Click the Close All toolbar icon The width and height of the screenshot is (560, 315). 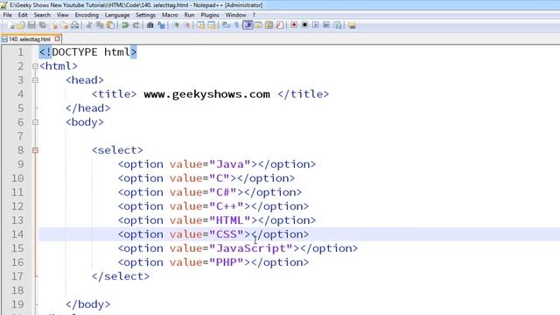65,25
